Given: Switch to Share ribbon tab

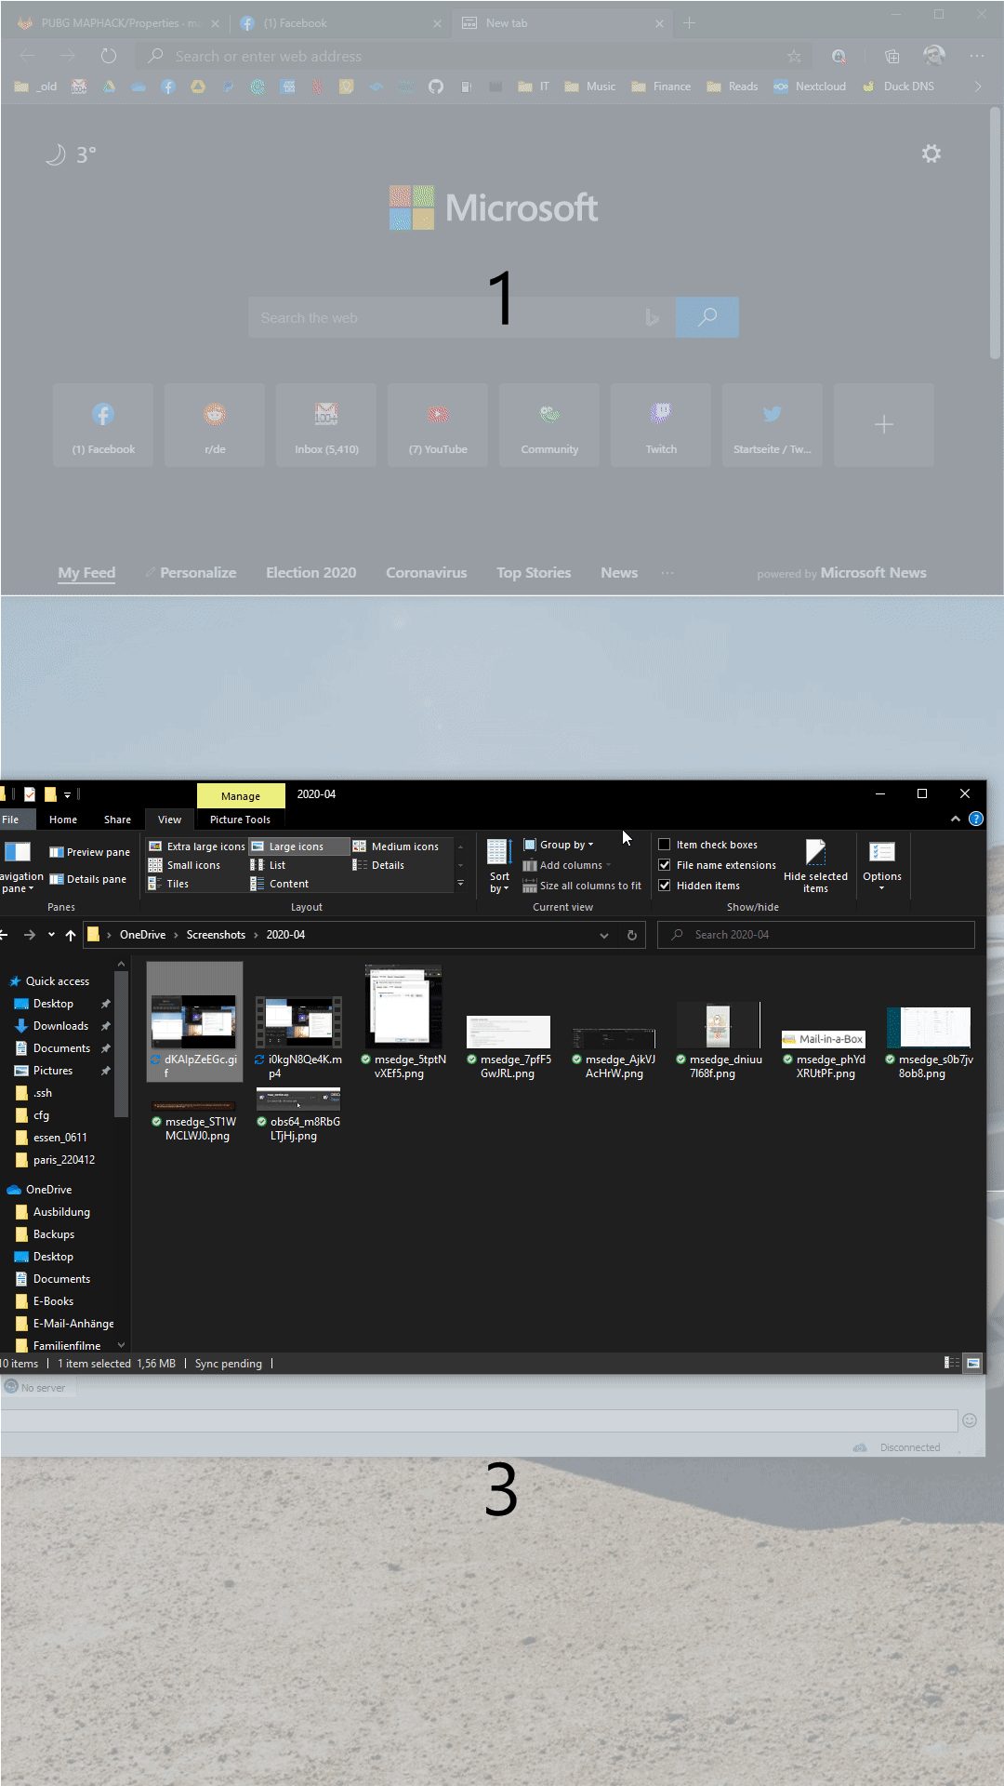Looking at the screenshot, I should 117,820.
